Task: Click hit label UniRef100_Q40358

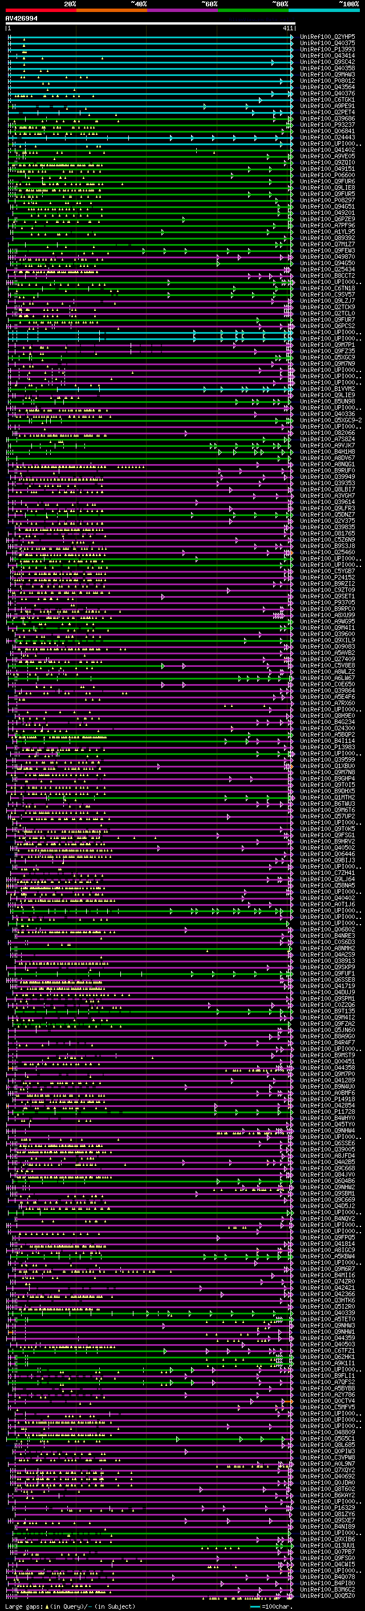Action: [x=327, y=68]
